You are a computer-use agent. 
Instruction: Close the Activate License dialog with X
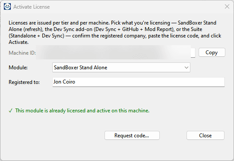(x=227, y=6)
